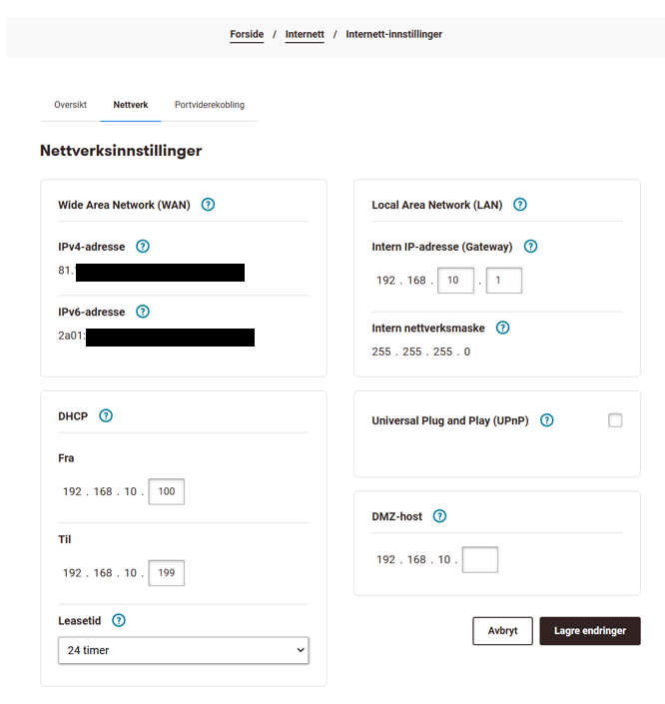
Task: Show help for Local Area Network (LAN)
Action: coord(519,205)
